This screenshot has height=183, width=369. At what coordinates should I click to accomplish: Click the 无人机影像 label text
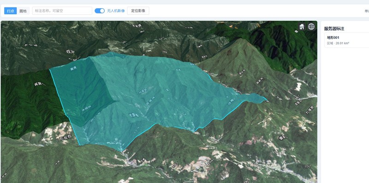click(116, 11)
